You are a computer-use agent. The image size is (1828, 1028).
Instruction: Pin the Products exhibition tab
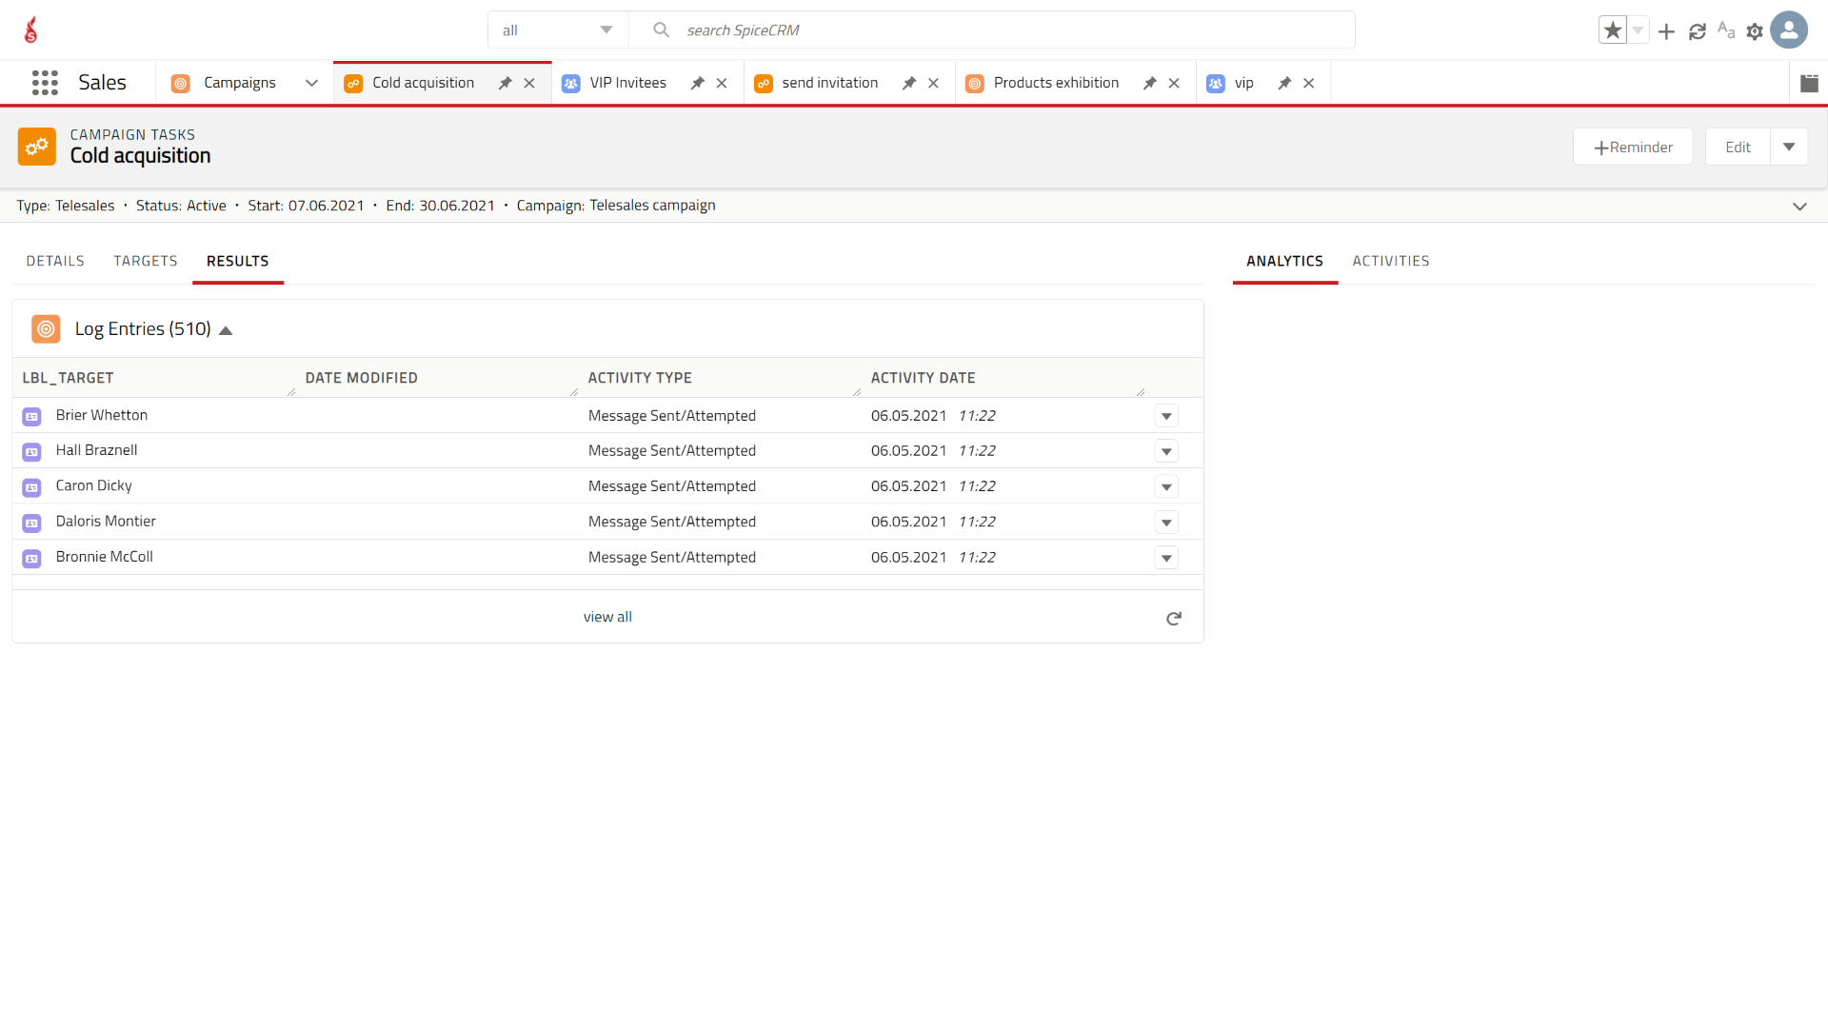click(x=1149, y=84)
